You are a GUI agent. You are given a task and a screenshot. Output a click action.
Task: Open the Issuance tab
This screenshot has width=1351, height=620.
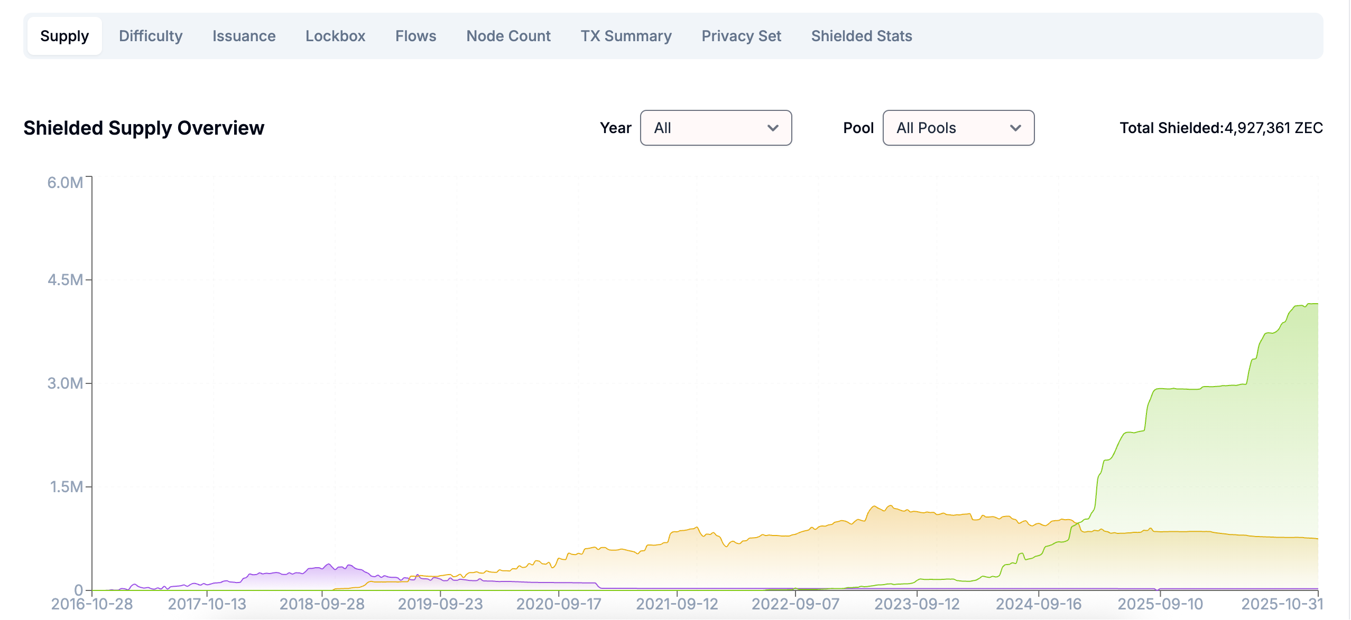[x=244, y=36]
